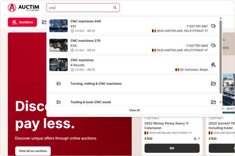Click Belgian flag on CNC machines 279 row

154,50
